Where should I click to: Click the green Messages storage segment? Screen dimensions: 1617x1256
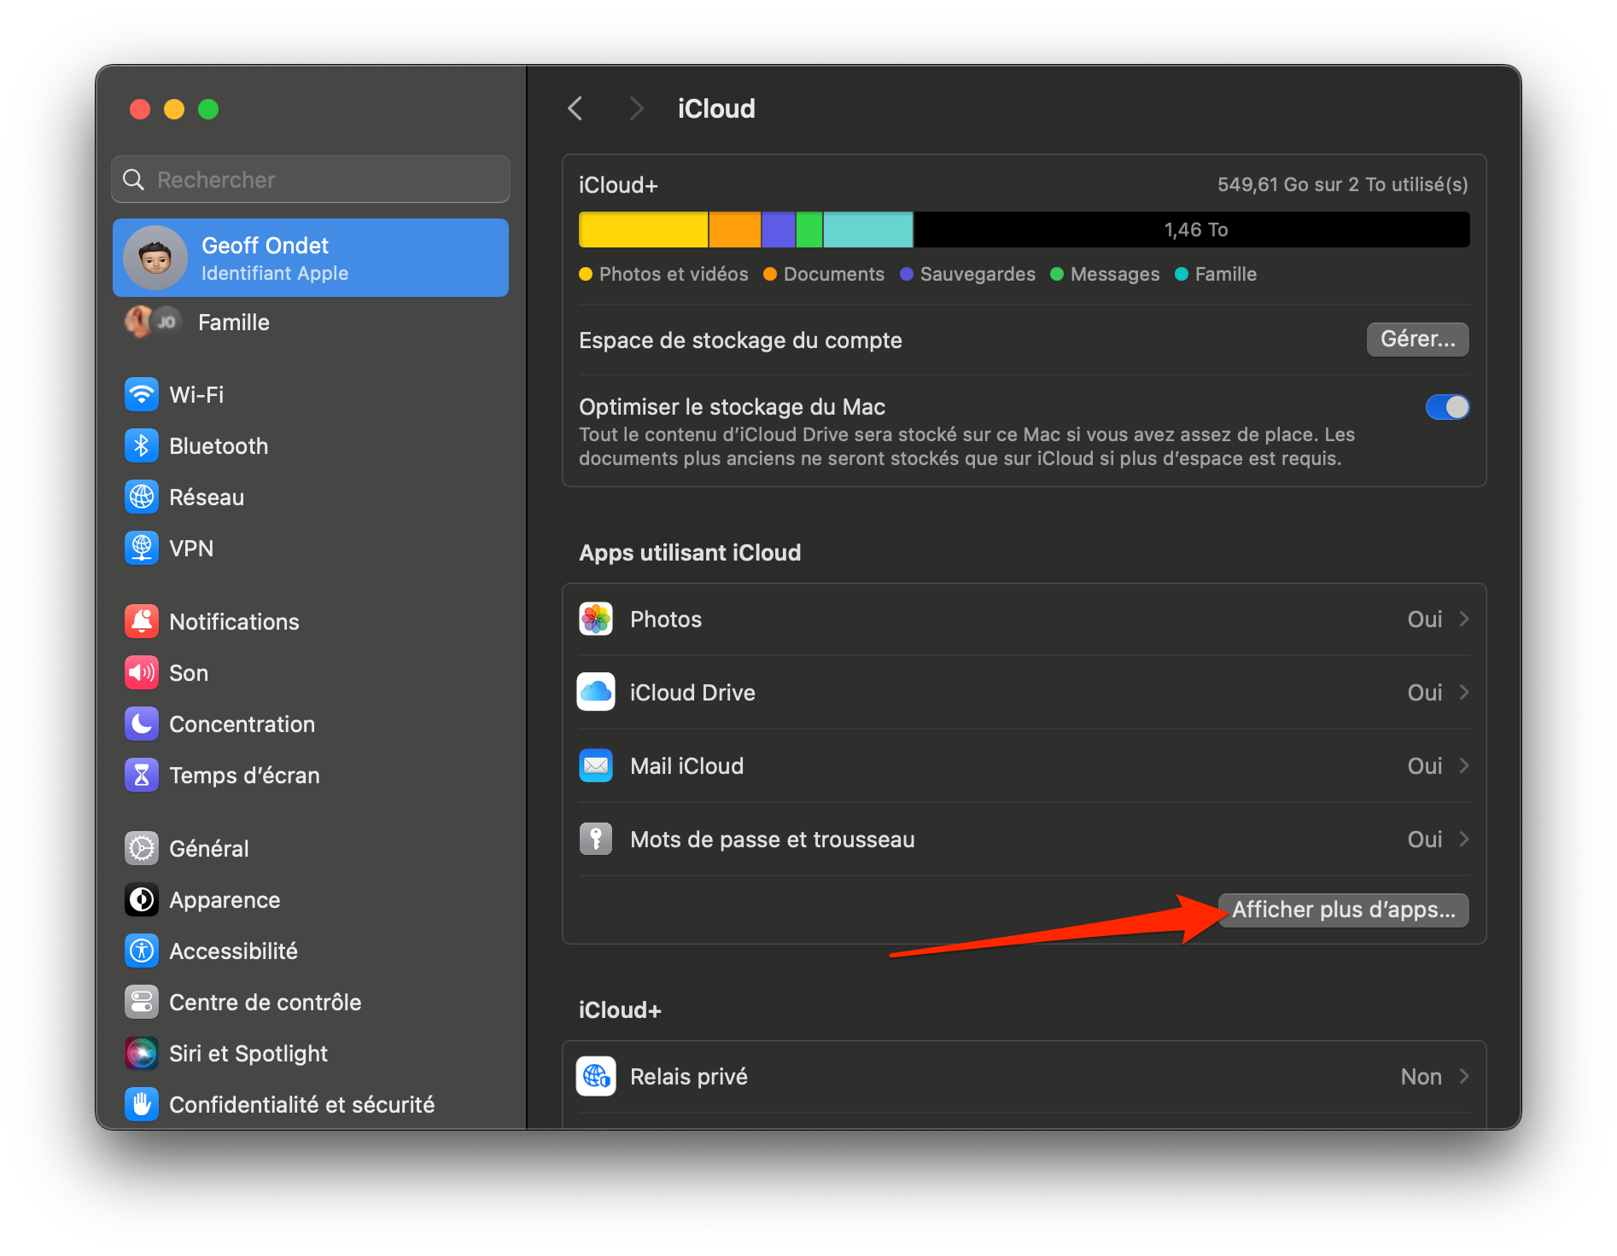click(x=809, y=230)
